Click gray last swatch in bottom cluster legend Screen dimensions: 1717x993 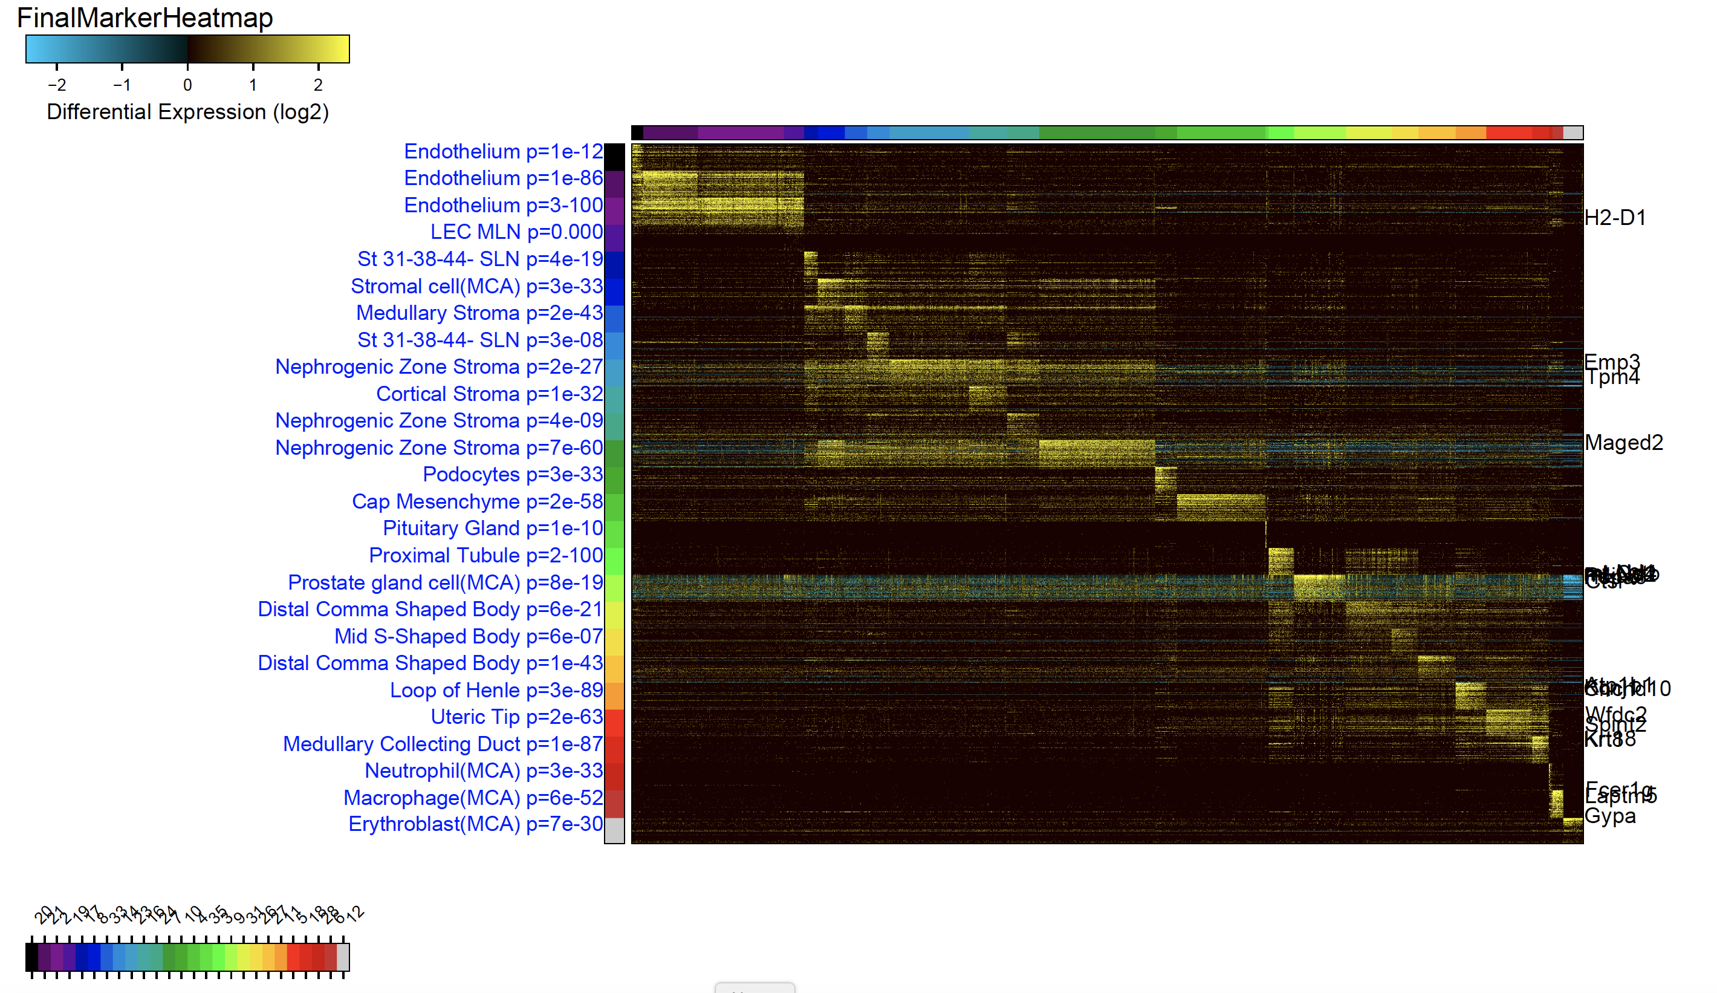343,957
